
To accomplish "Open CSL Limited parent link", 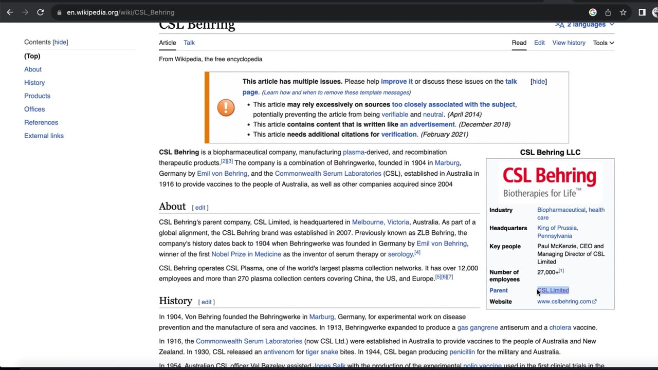I will [x=553, y=290].
